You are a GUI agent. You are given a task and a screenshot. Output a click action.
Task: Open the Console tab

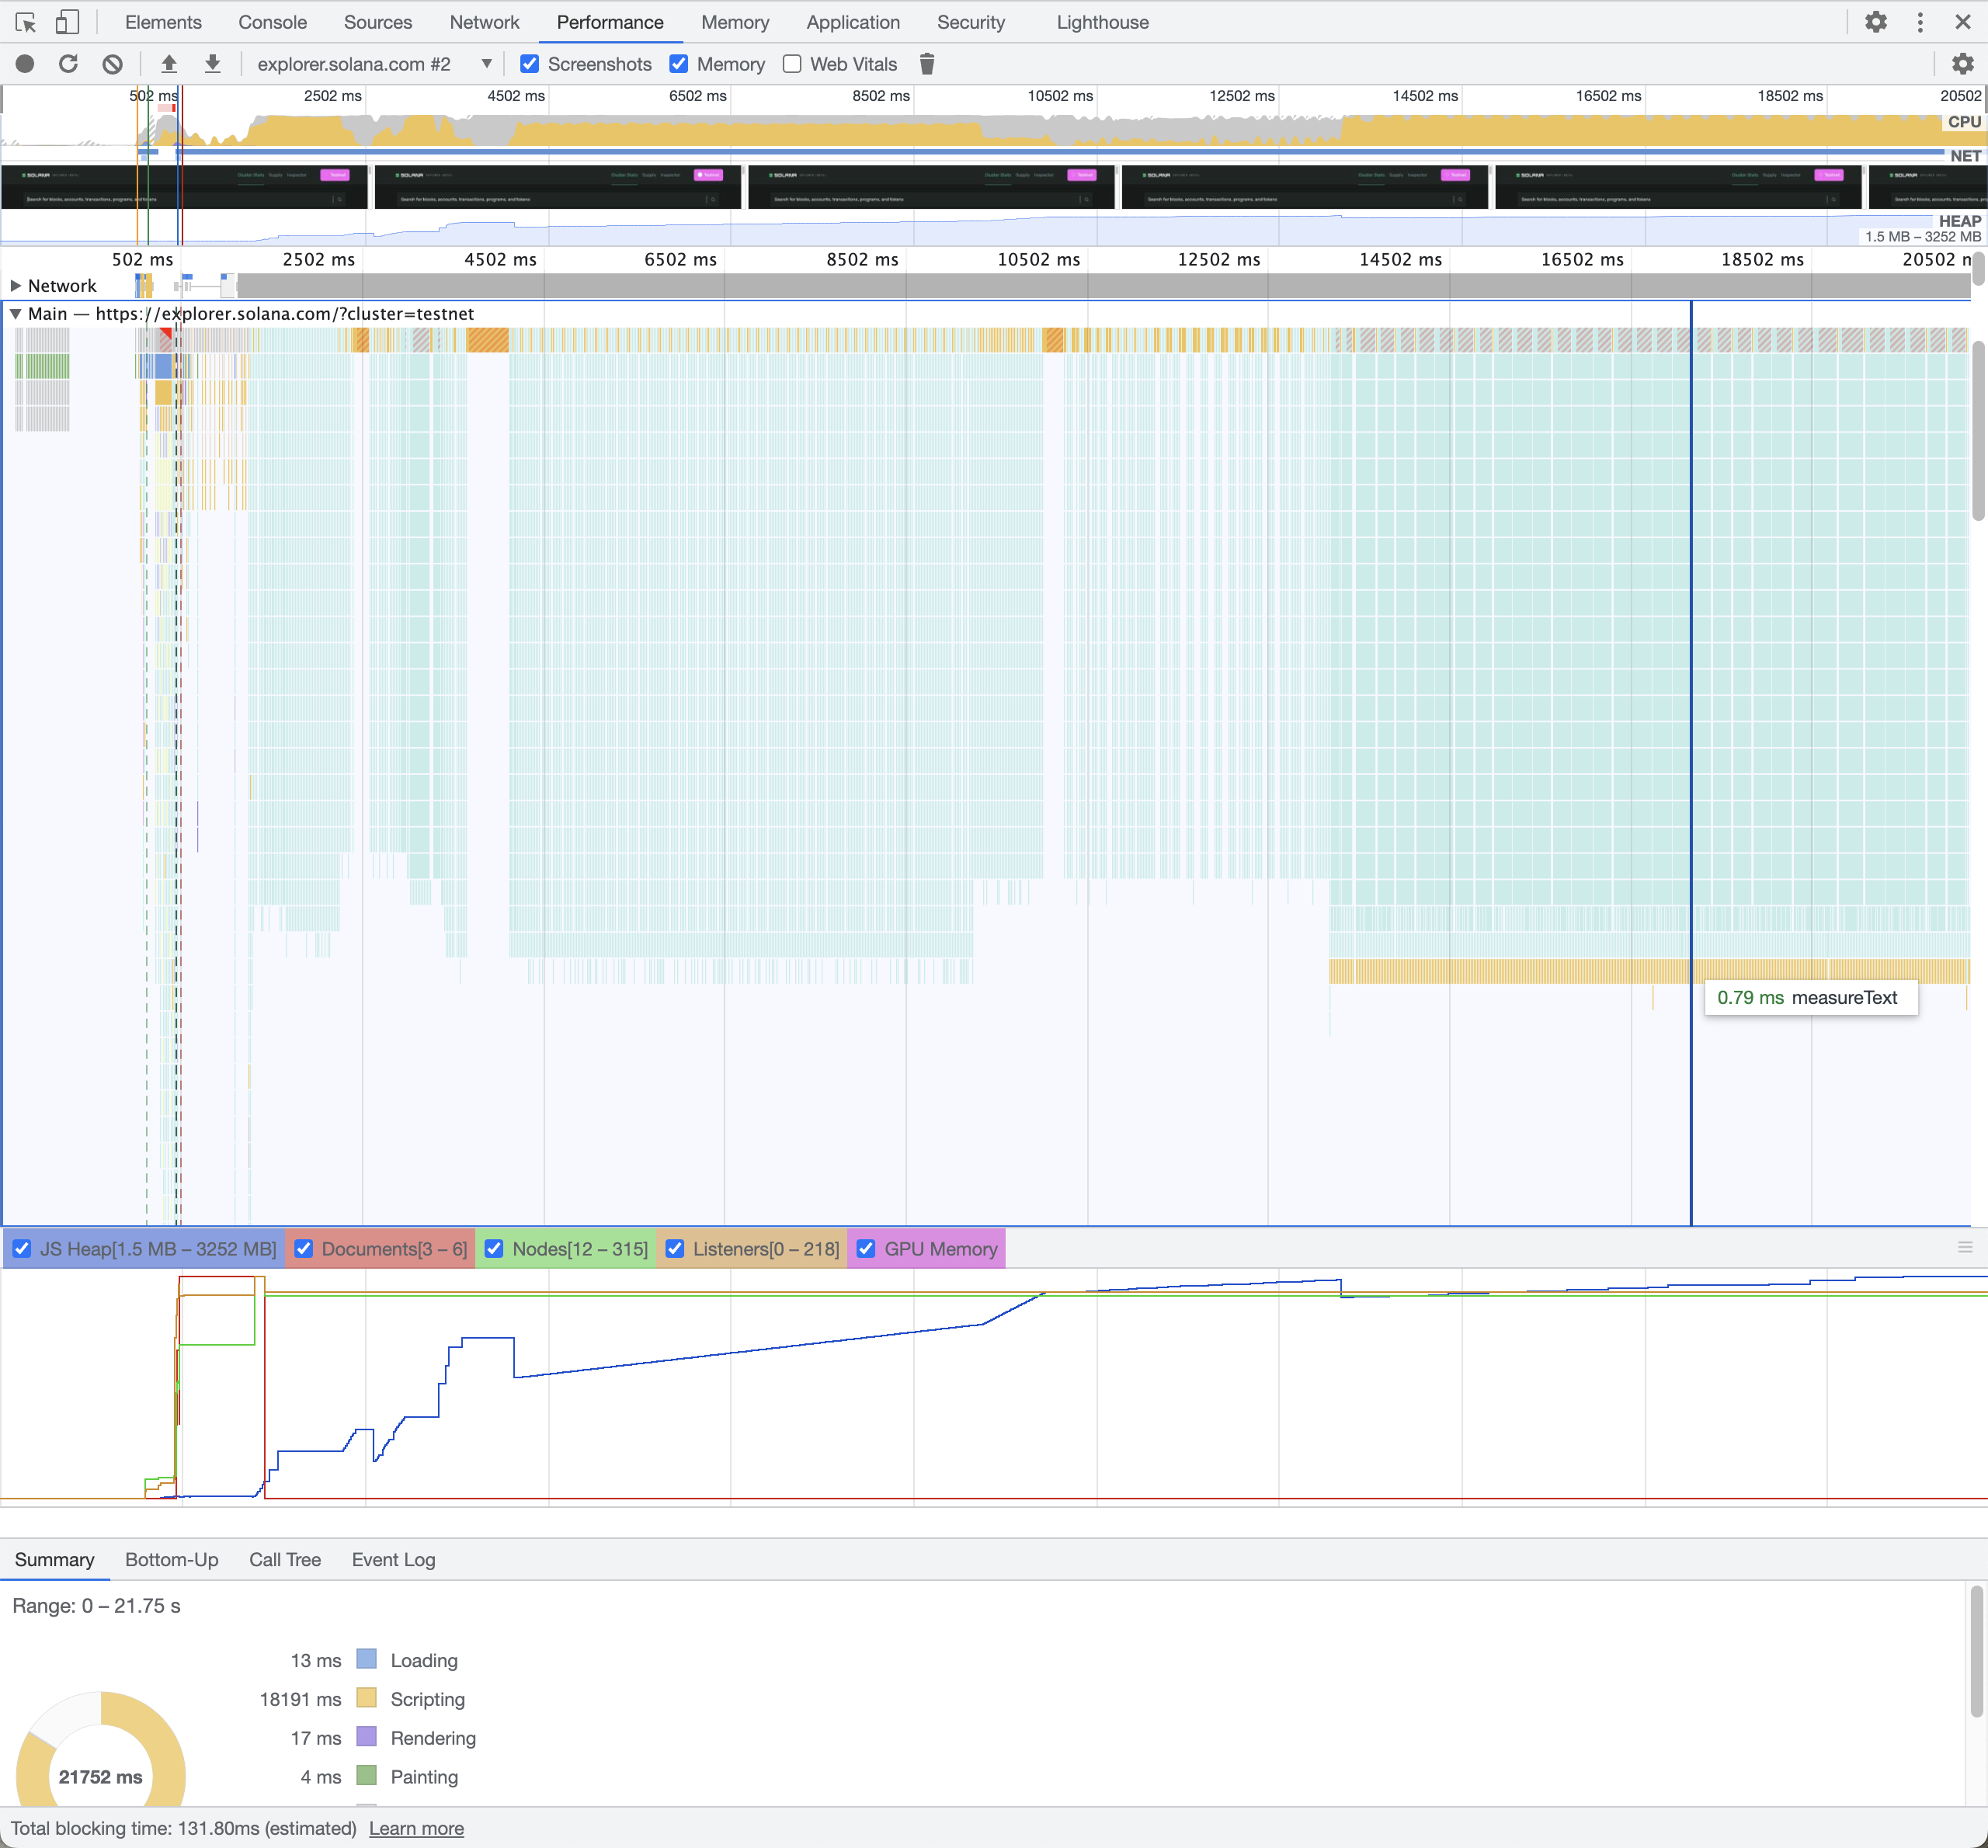click(272, 22)
